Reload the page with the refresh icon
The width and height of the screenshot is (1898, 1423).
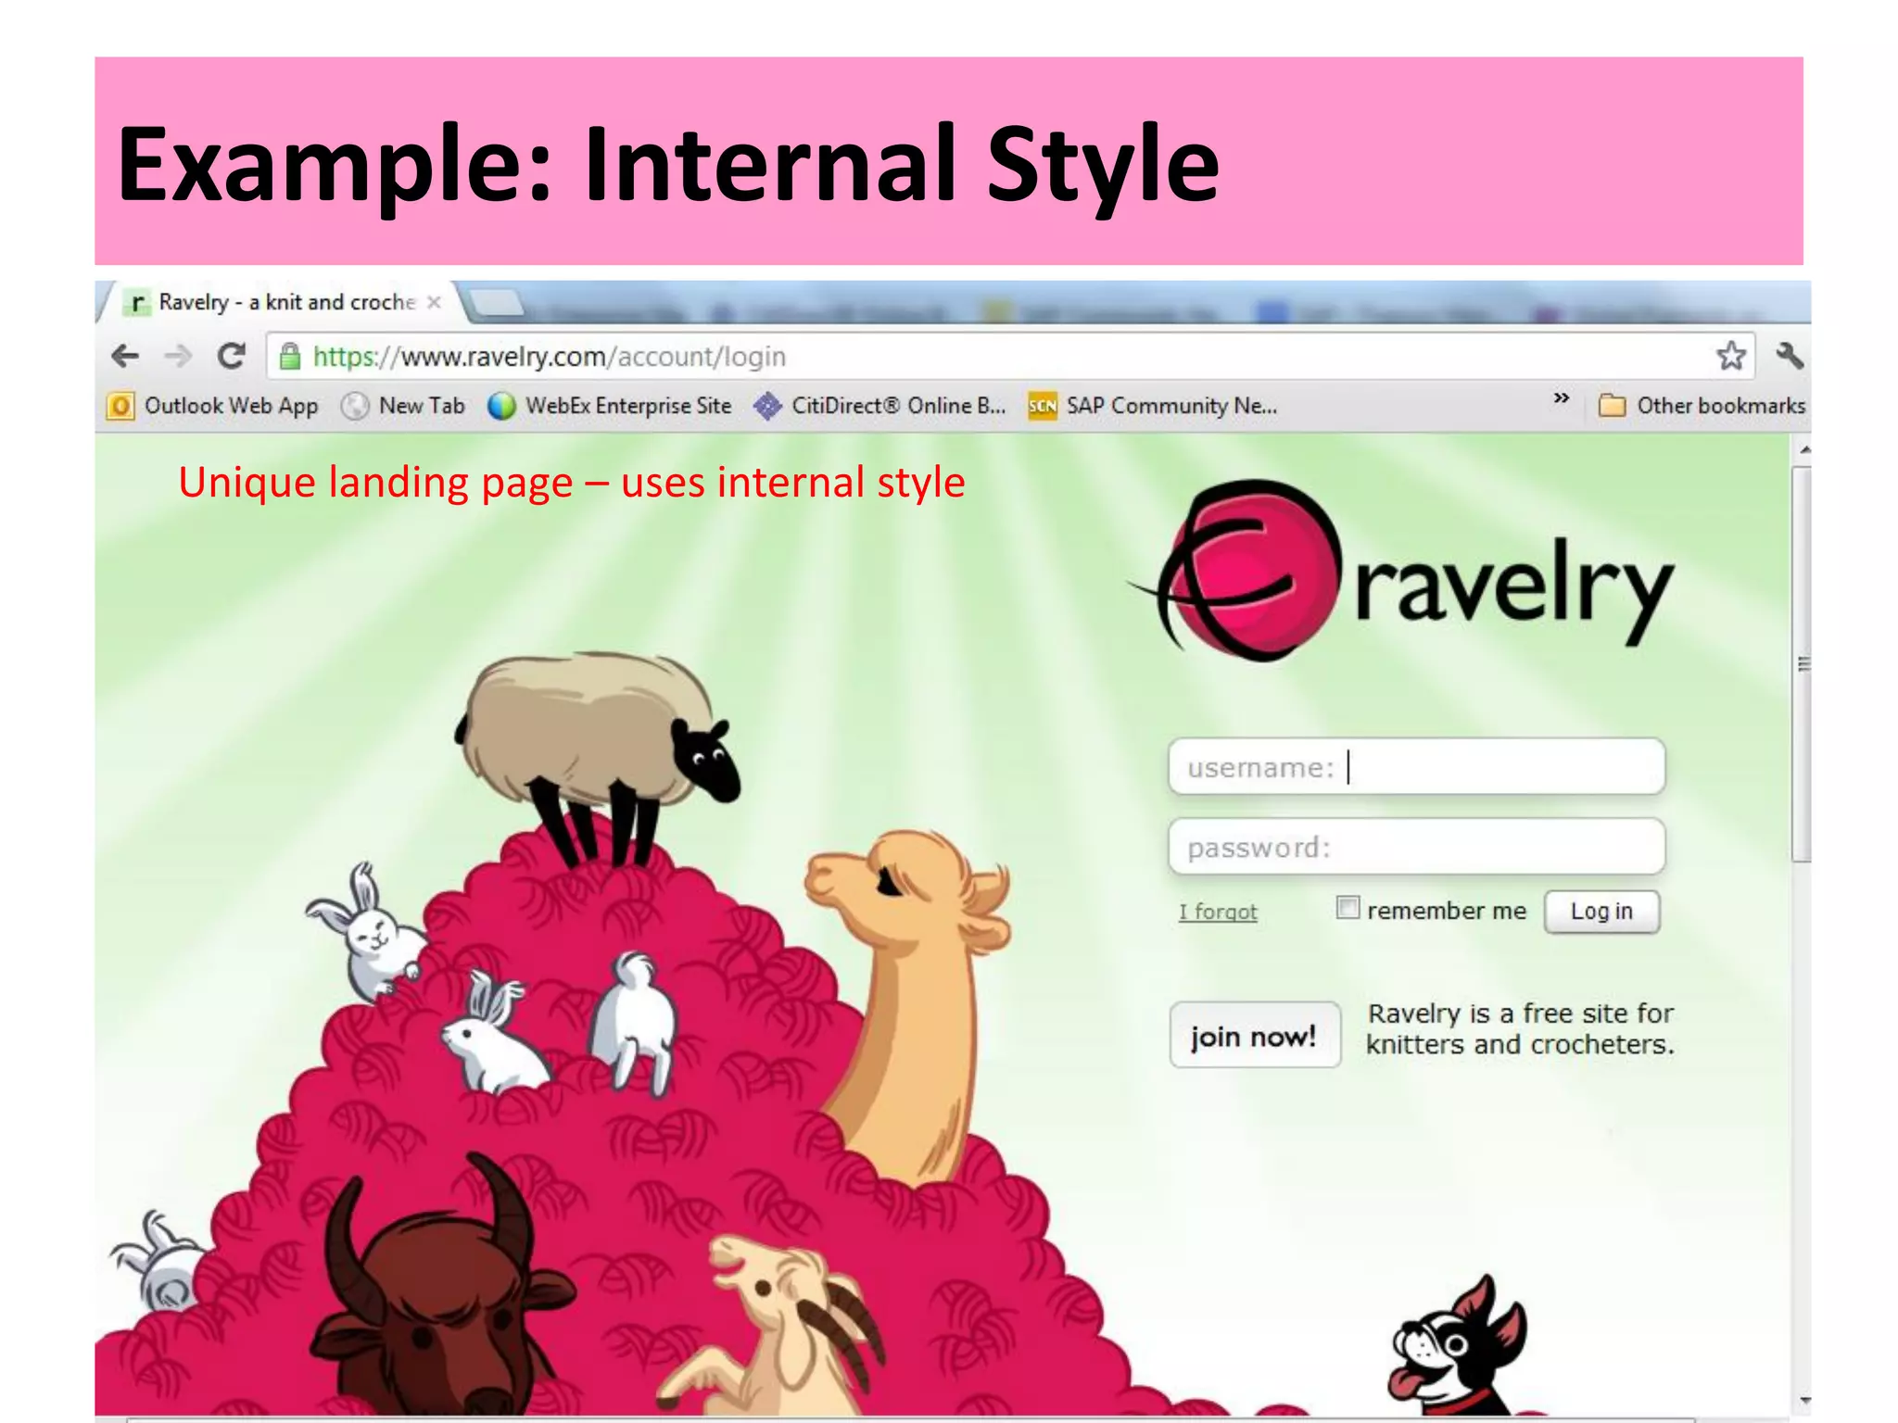pyautogui.click(x=231, y=356)
